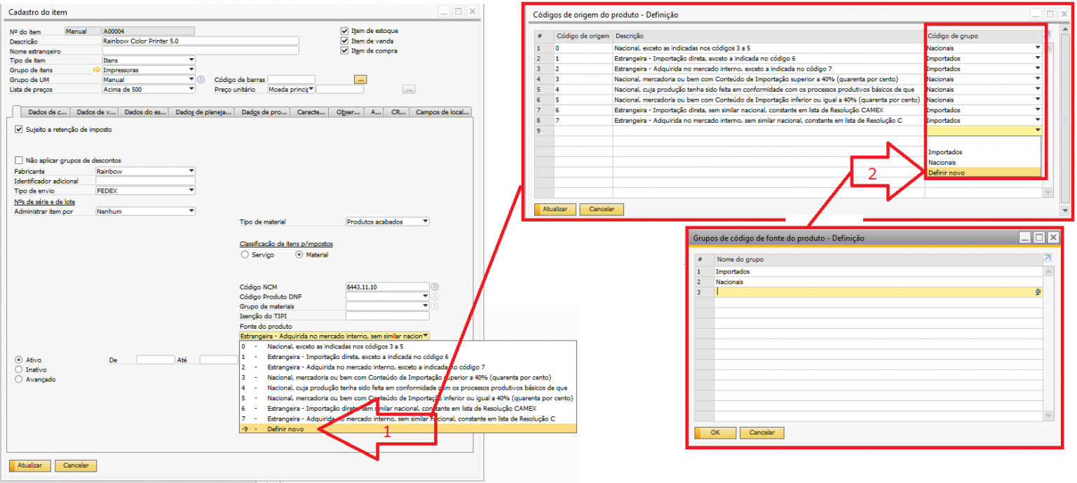Click the gray ellipsis button next to Preço unitário
This screenshot has height=483, width=1077.
coord(409,90)
